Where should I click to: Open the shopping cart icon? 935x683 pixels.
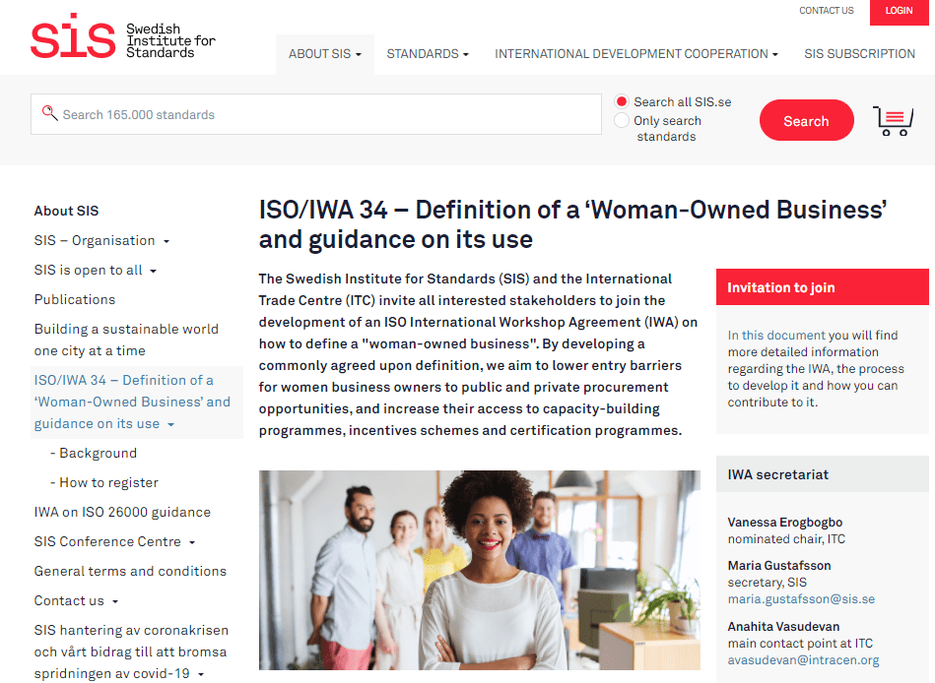[x=893, y=120]
